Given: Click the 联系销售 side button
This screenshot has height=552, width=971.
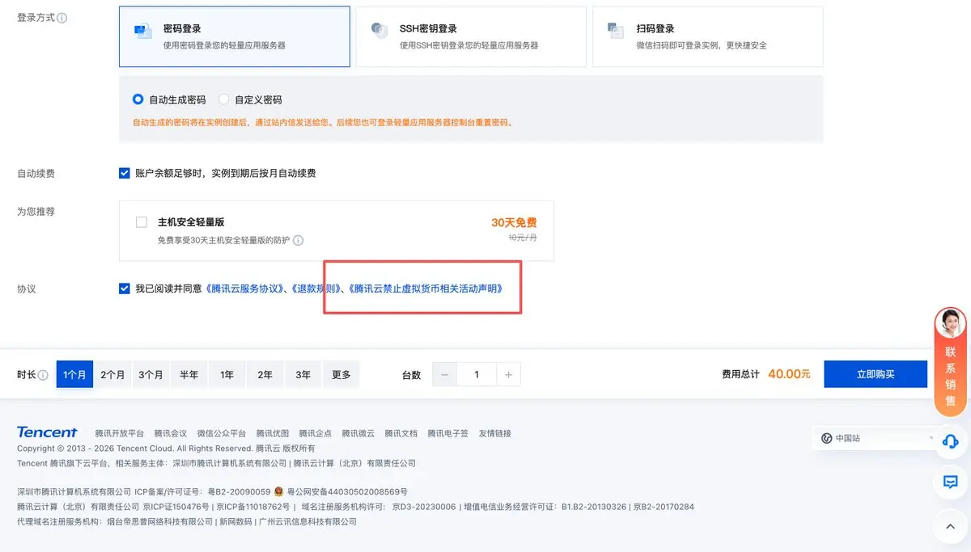Looking at the screenshot, I should tap(950, 363).
